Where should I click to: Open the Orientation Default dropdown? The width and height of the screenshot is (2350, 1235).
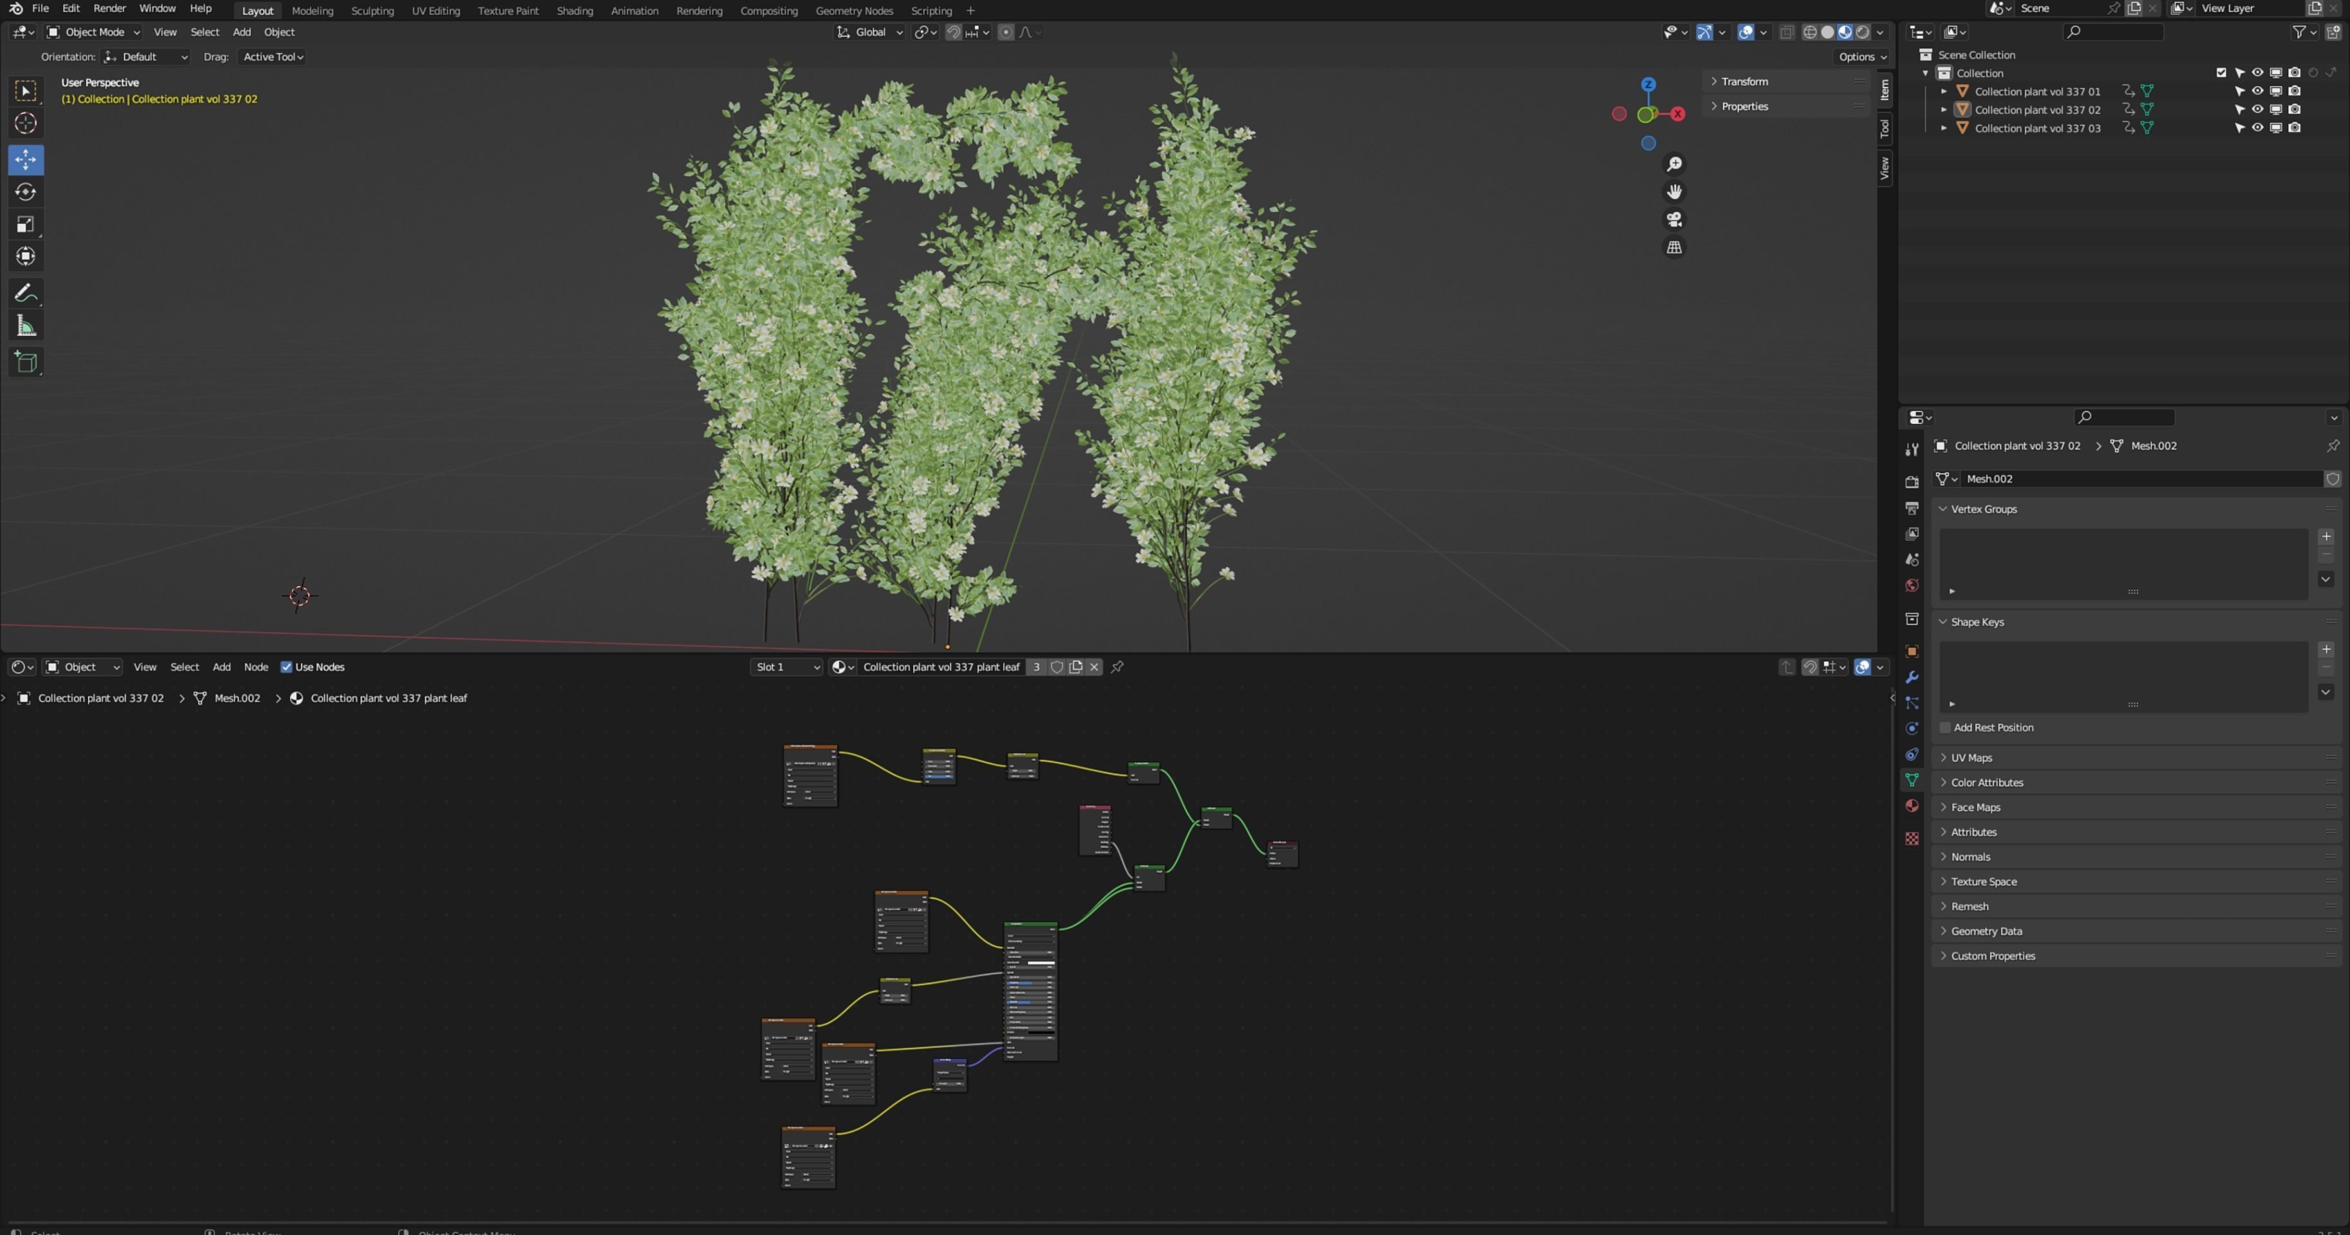(146, 57)
